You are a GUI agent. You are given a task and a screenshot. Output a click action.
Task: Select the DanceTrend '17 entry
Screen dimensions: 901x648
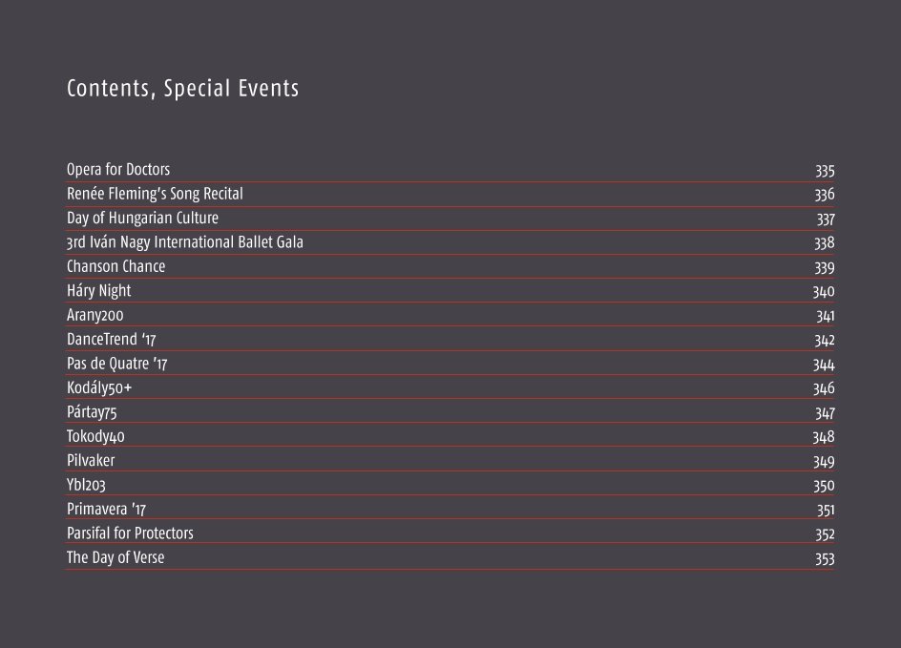[x=117, y=340]
